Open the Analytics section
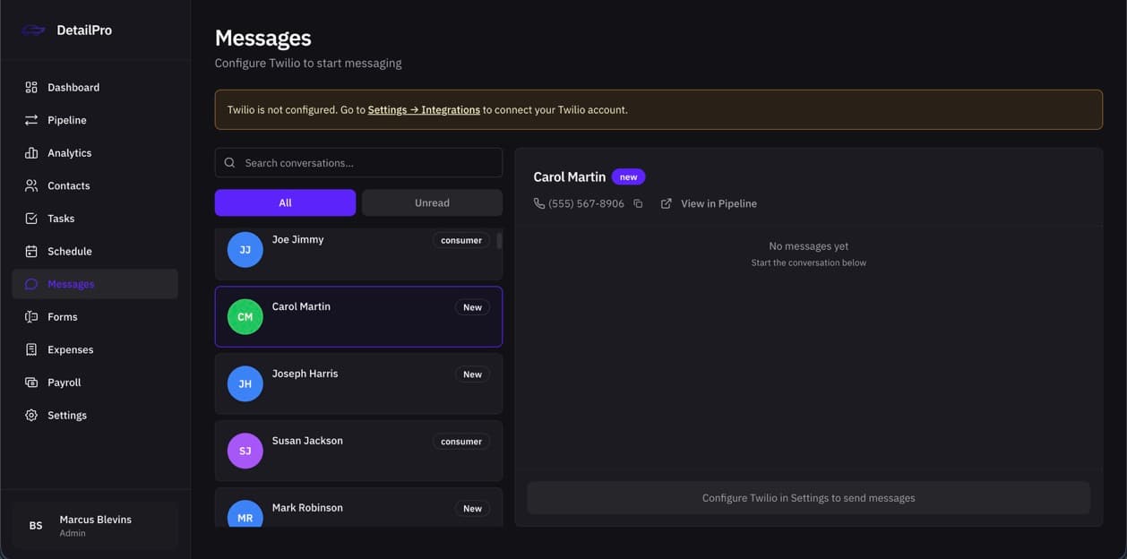Image resolution: width=1127 pixels, height=559 pixels. point(30,152)
